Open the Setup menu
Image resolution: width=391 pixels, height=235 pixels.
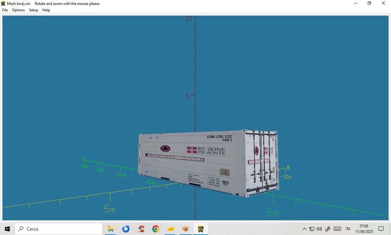click(33, 10)
